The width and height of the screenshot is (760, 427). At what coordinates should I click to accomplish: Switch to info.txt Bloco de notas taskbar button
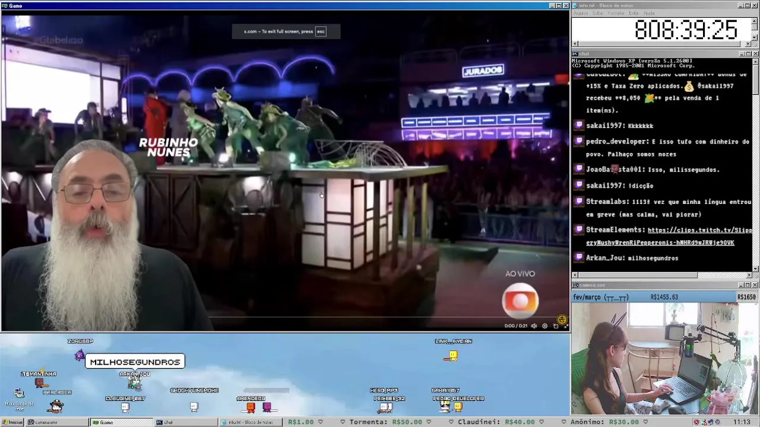(x=249, y=422)
